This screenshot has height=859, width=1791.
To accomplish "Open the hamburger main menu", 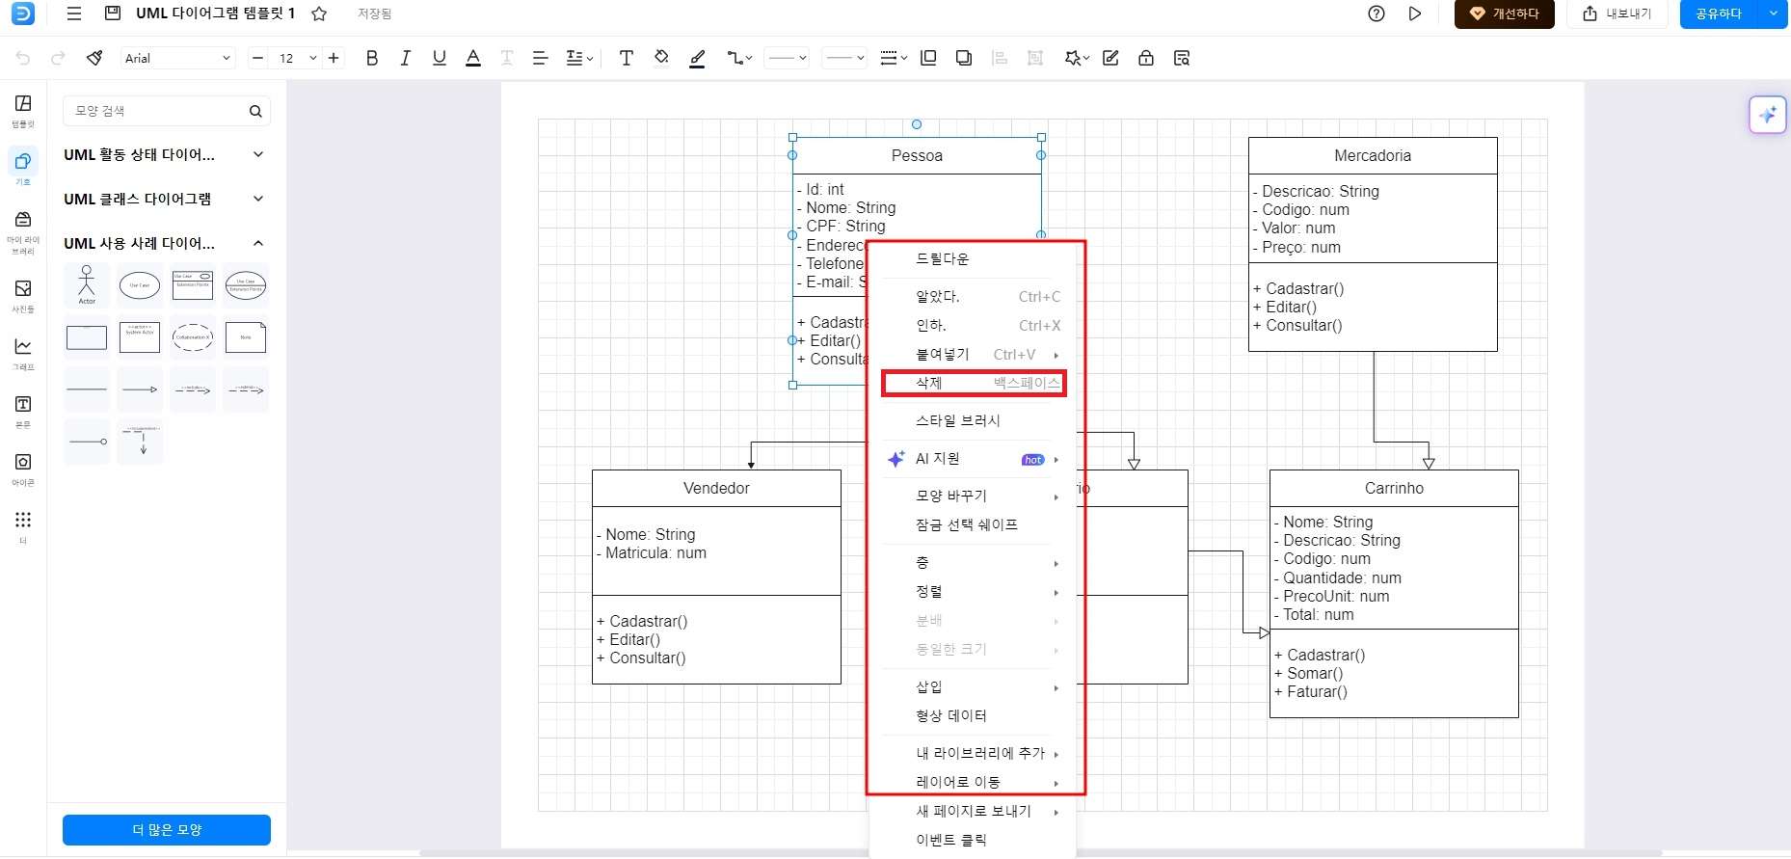I will 73,13.
